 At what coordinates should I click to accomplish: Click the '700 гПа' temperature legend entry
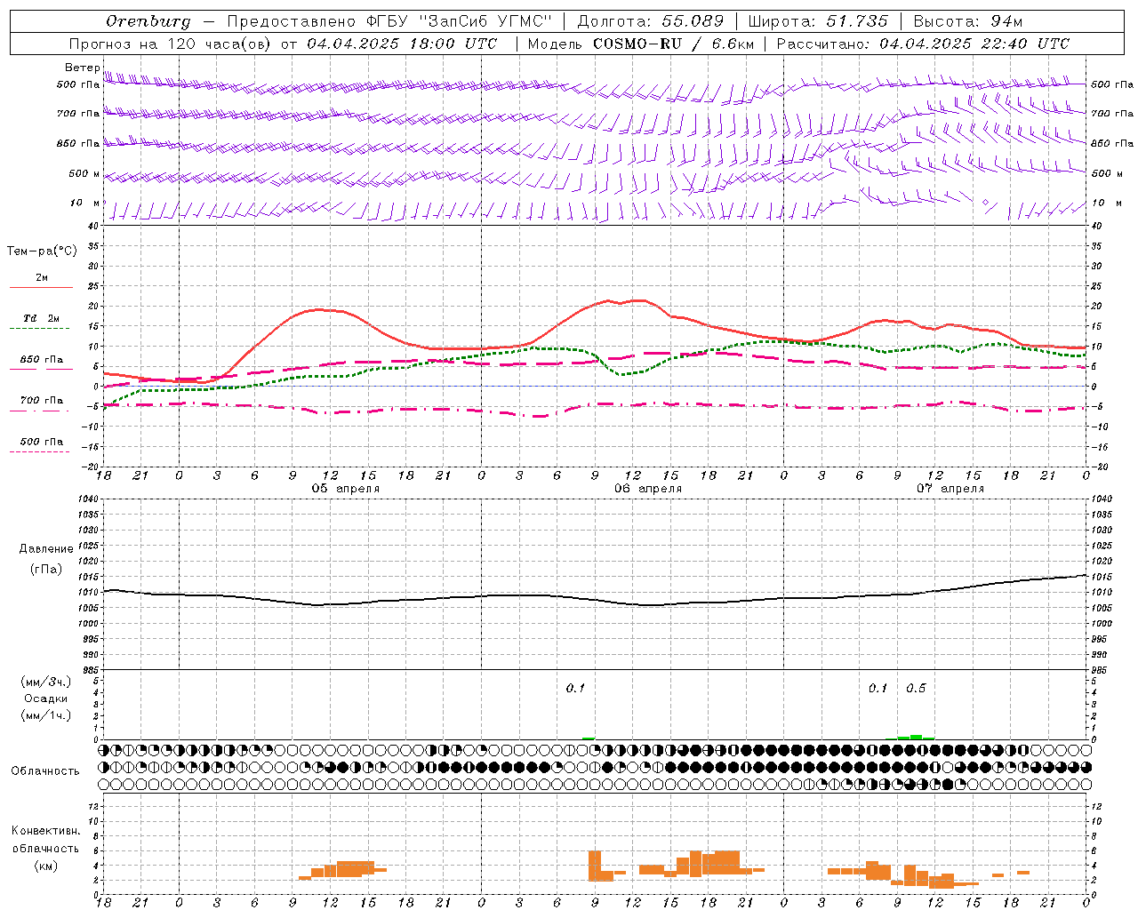[42, 400]
